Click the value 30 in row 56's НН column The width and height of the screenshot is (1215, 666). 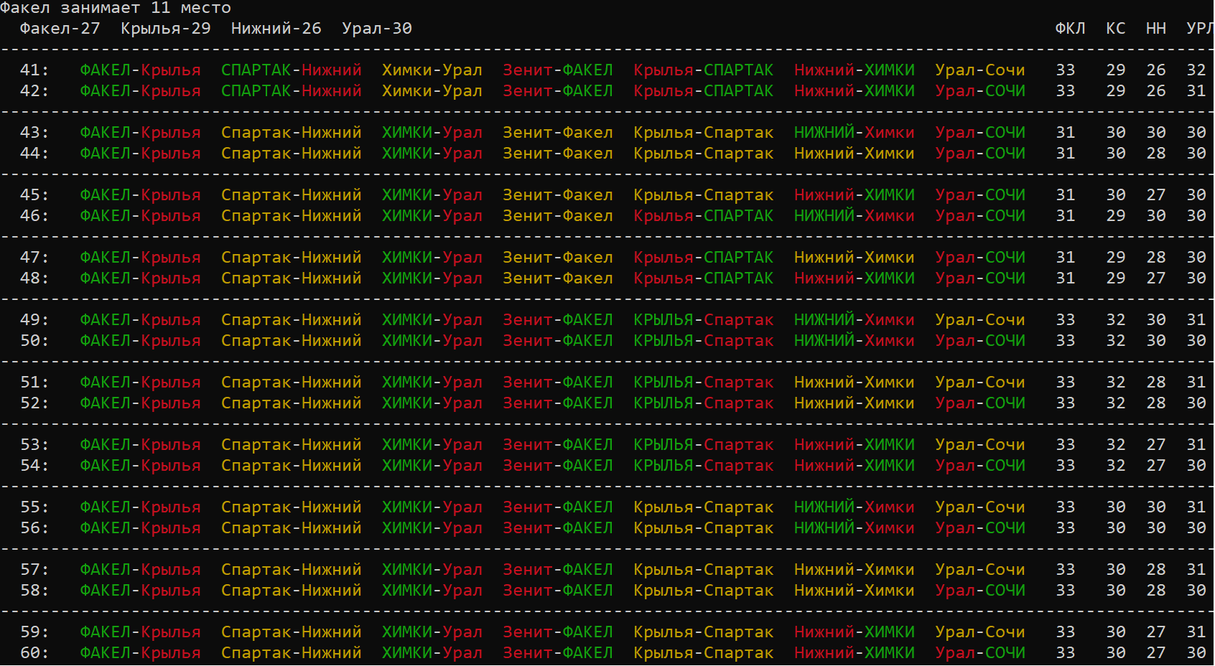coord(1156,528)
